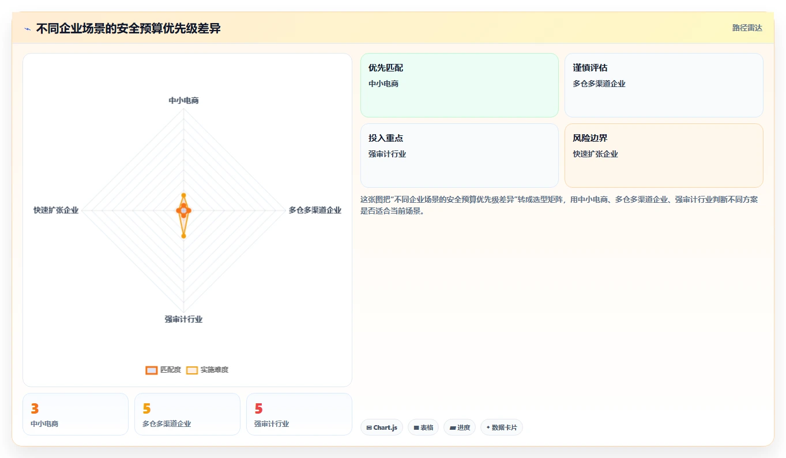Click the 快速扩张企业 radar axis label
The width and height of the screenshot is (786, 458).
56,210
